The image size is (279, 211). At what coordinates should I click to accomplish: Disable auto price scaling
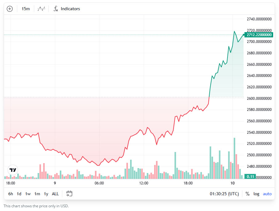pyautogui.click(x=267, y=194)
